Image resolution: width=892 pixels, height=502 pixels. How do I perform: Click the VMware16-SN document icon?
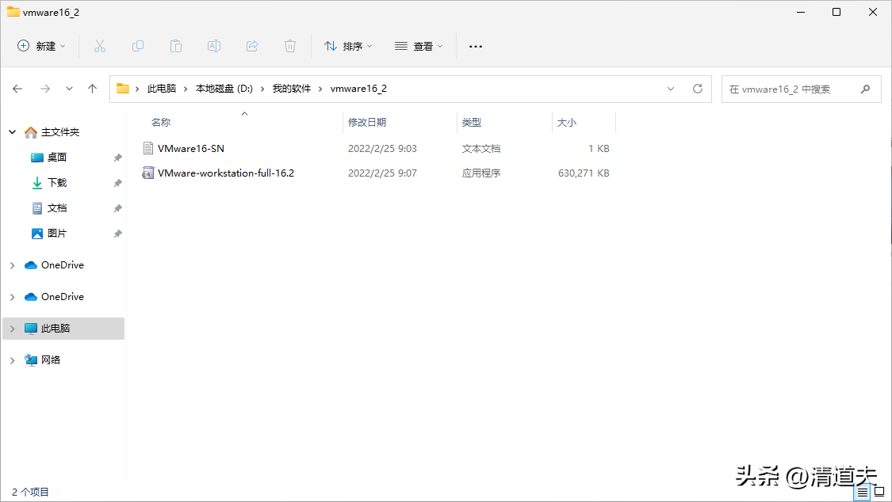[148, 148]
